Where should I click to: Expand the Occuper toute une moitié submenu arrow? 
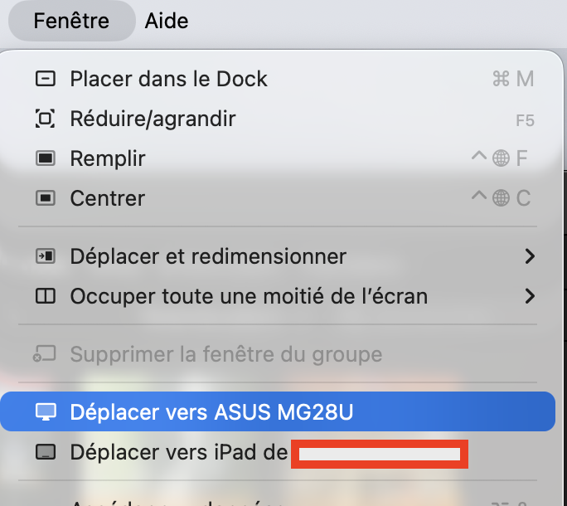(530, 295)
